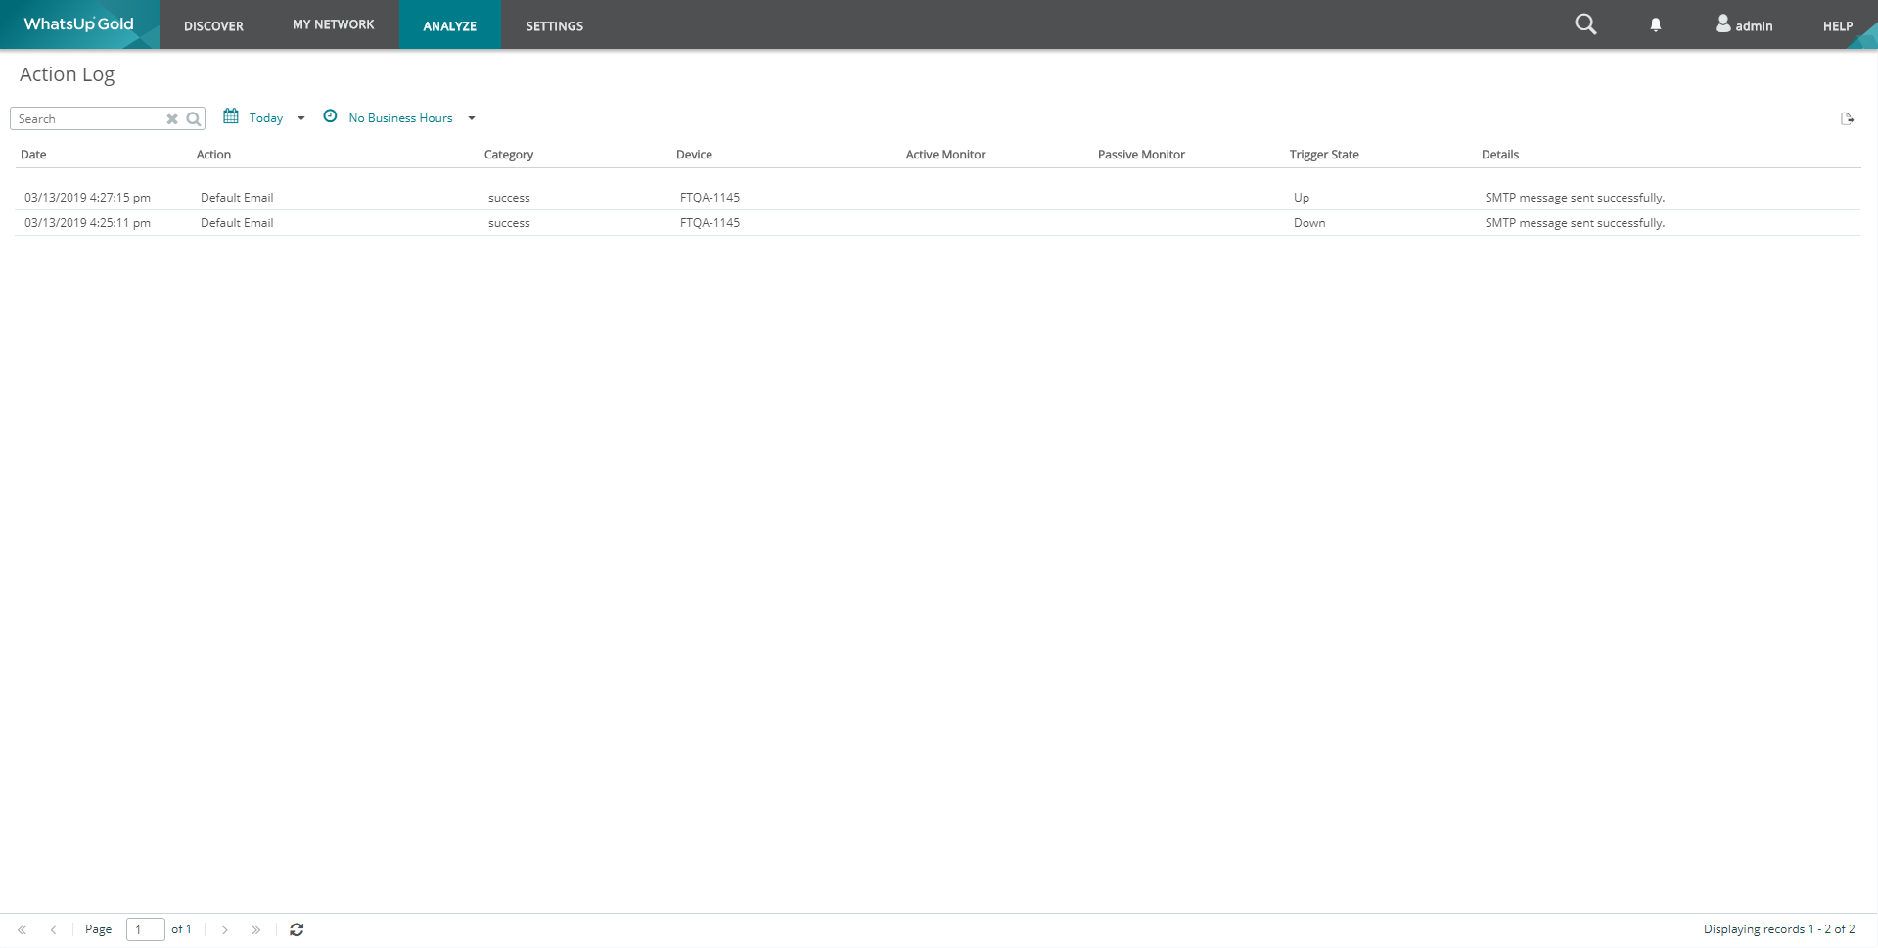Click the WhatsUp Gold logo
The image size is (1878, 948).
(78, 24)
